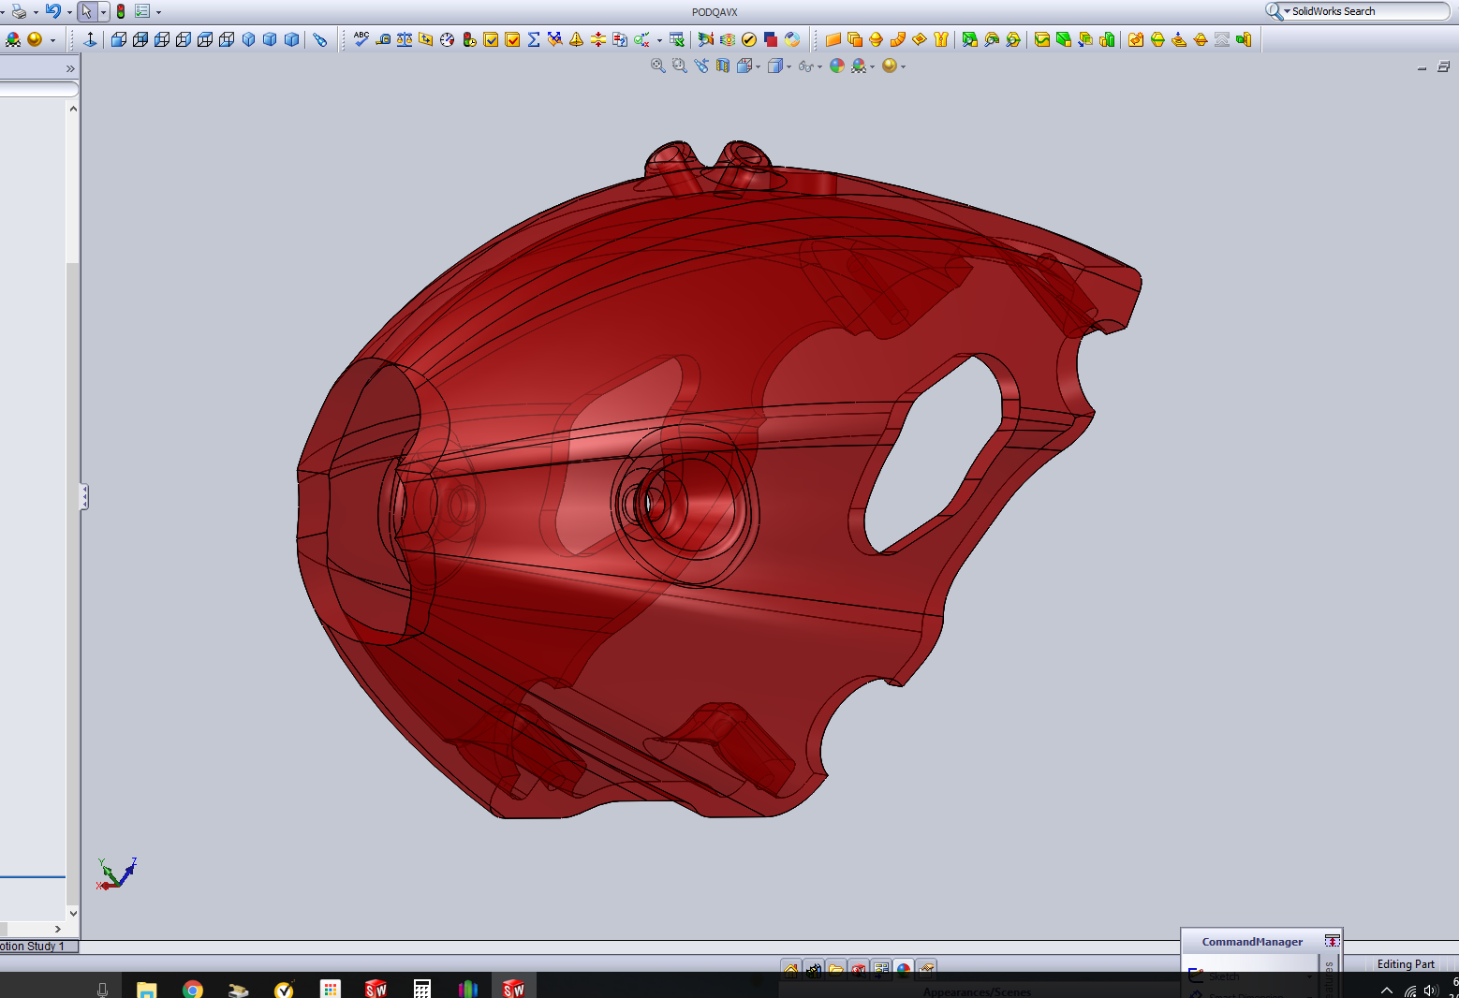Click the Previous View icon

click(701, 66)
